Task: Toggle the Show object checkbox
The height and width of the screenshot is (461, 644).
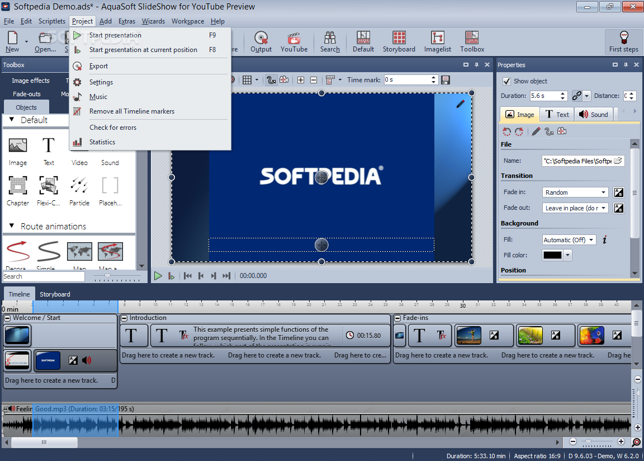Action: 507,81
